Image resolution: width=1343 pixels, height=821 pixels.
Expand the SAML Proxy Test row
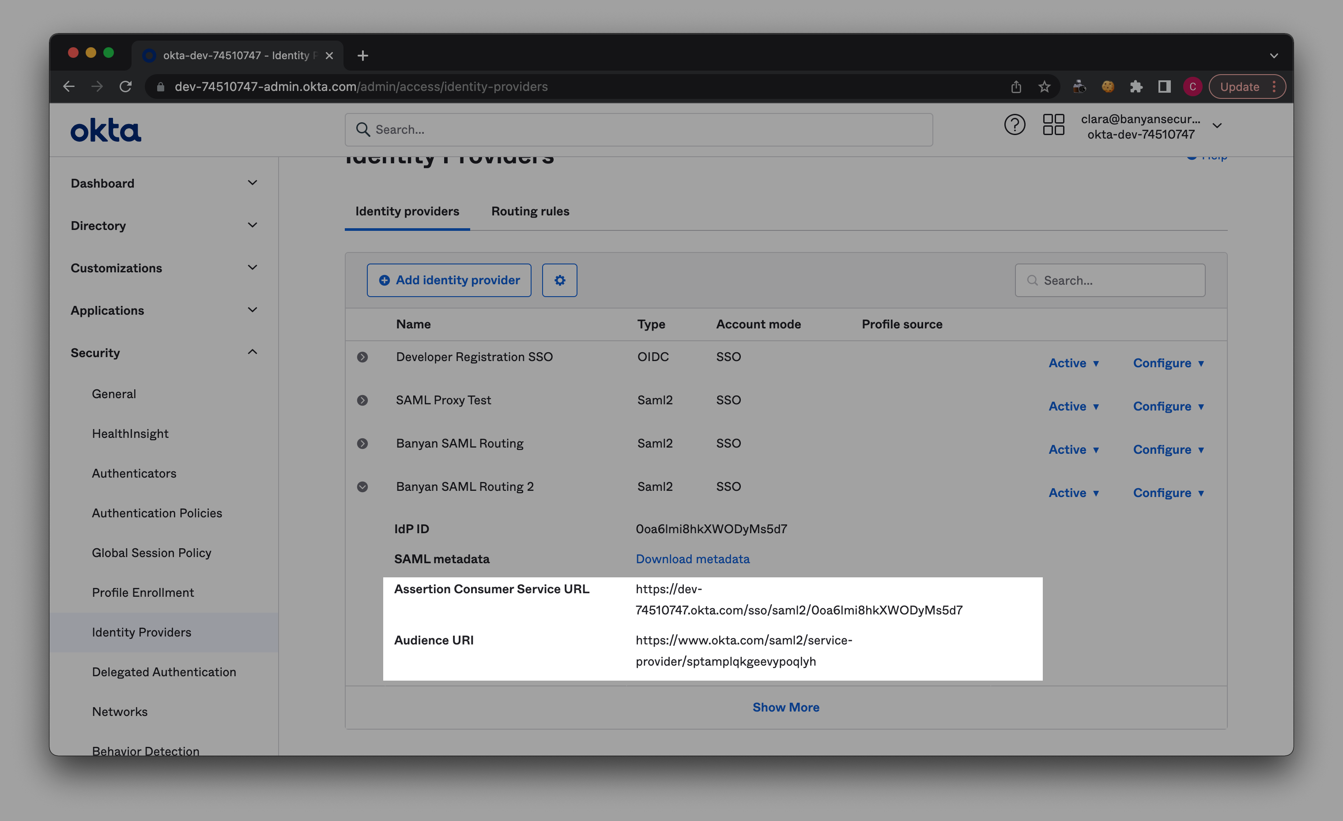[x=362, y=400]
